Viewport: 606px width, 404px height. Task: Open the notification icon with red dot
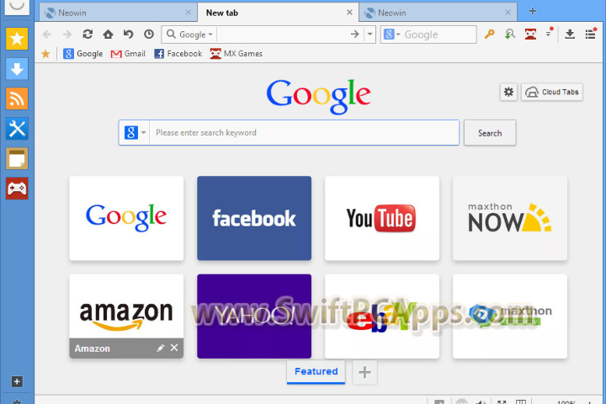click(x=550, y=34)
